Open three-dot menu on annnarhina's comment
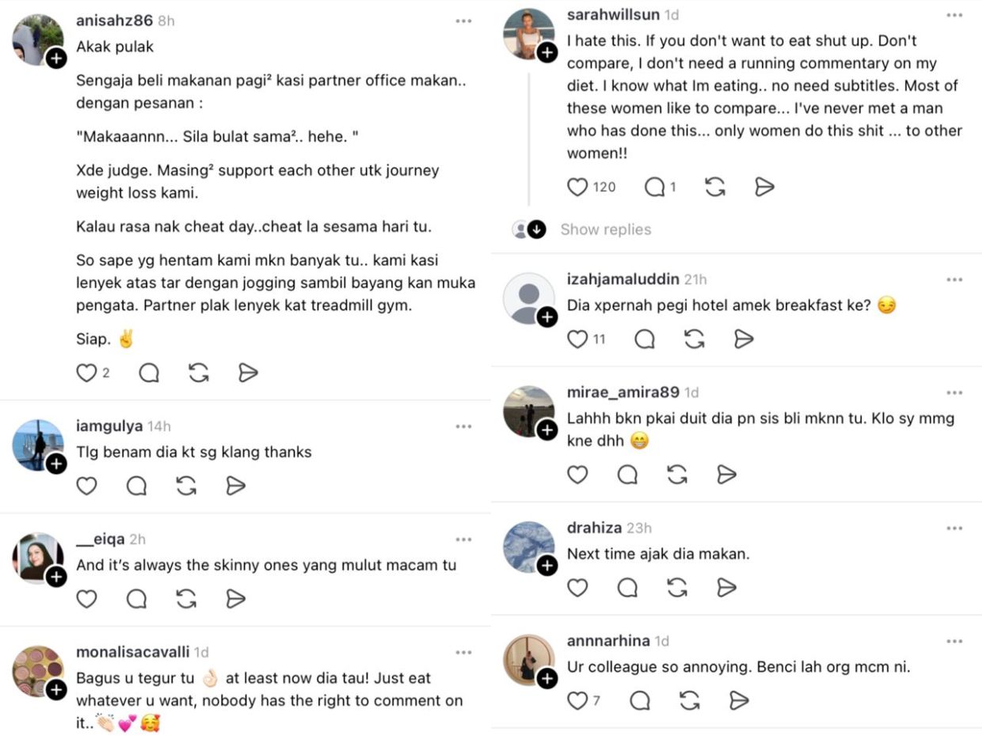This screenshot has width=982, height=739. [954, 641]
